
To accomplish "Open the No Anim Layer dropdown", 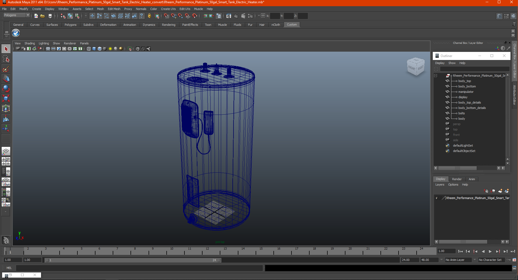I will click(x=458, y=260).
